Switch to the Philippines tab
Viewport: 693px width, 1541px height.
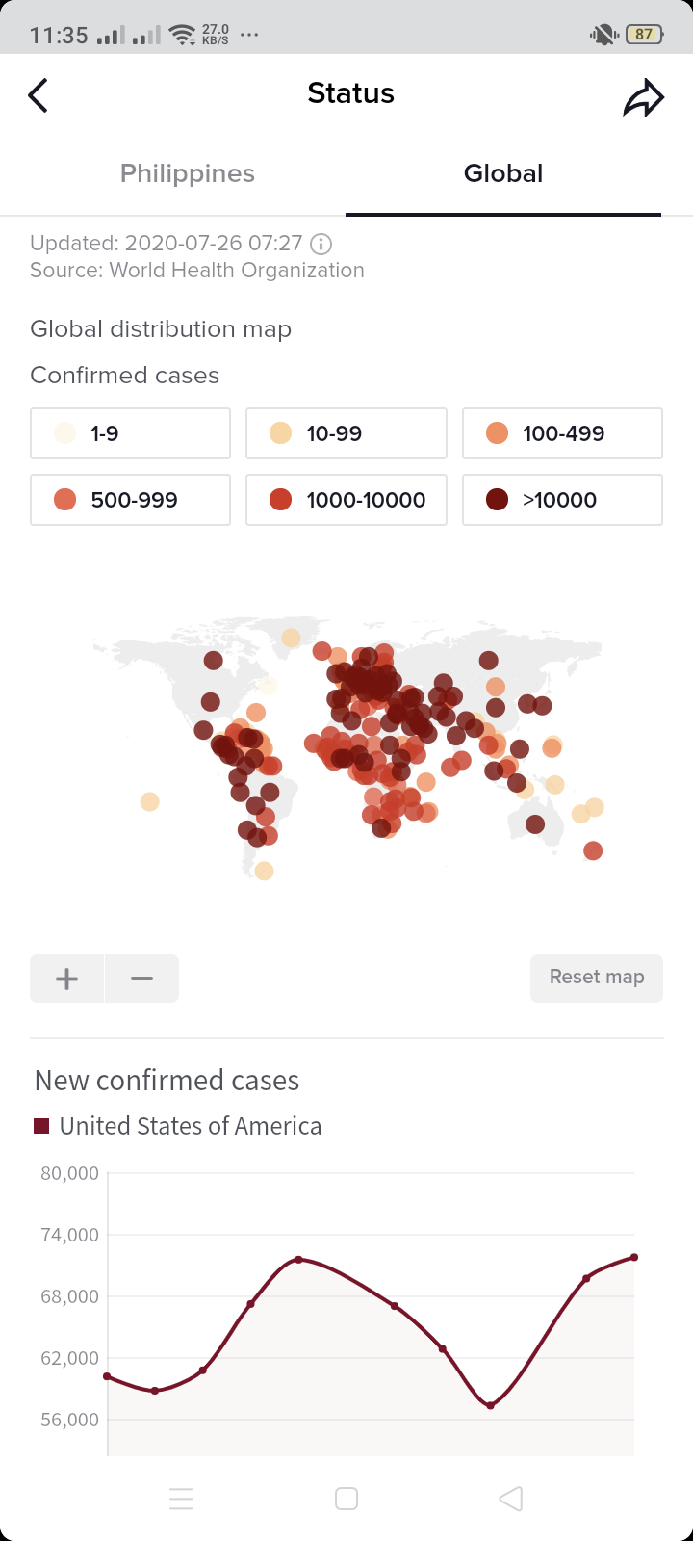[x=188, y=174]
